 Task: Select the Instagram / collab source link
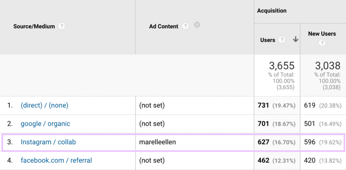tap(48, 142)
